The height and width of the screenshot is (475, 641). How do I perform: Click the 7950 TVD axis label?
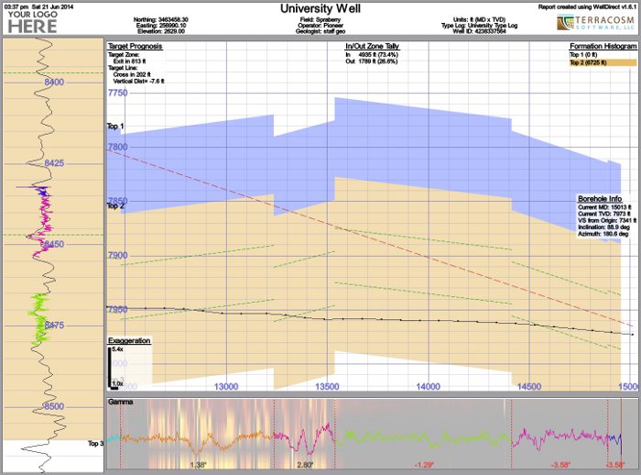[x=118, y=310]
